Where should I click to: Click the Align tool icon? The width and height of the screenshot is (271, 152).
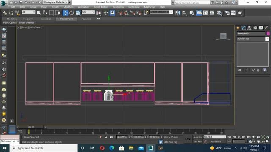pos(184,13)
